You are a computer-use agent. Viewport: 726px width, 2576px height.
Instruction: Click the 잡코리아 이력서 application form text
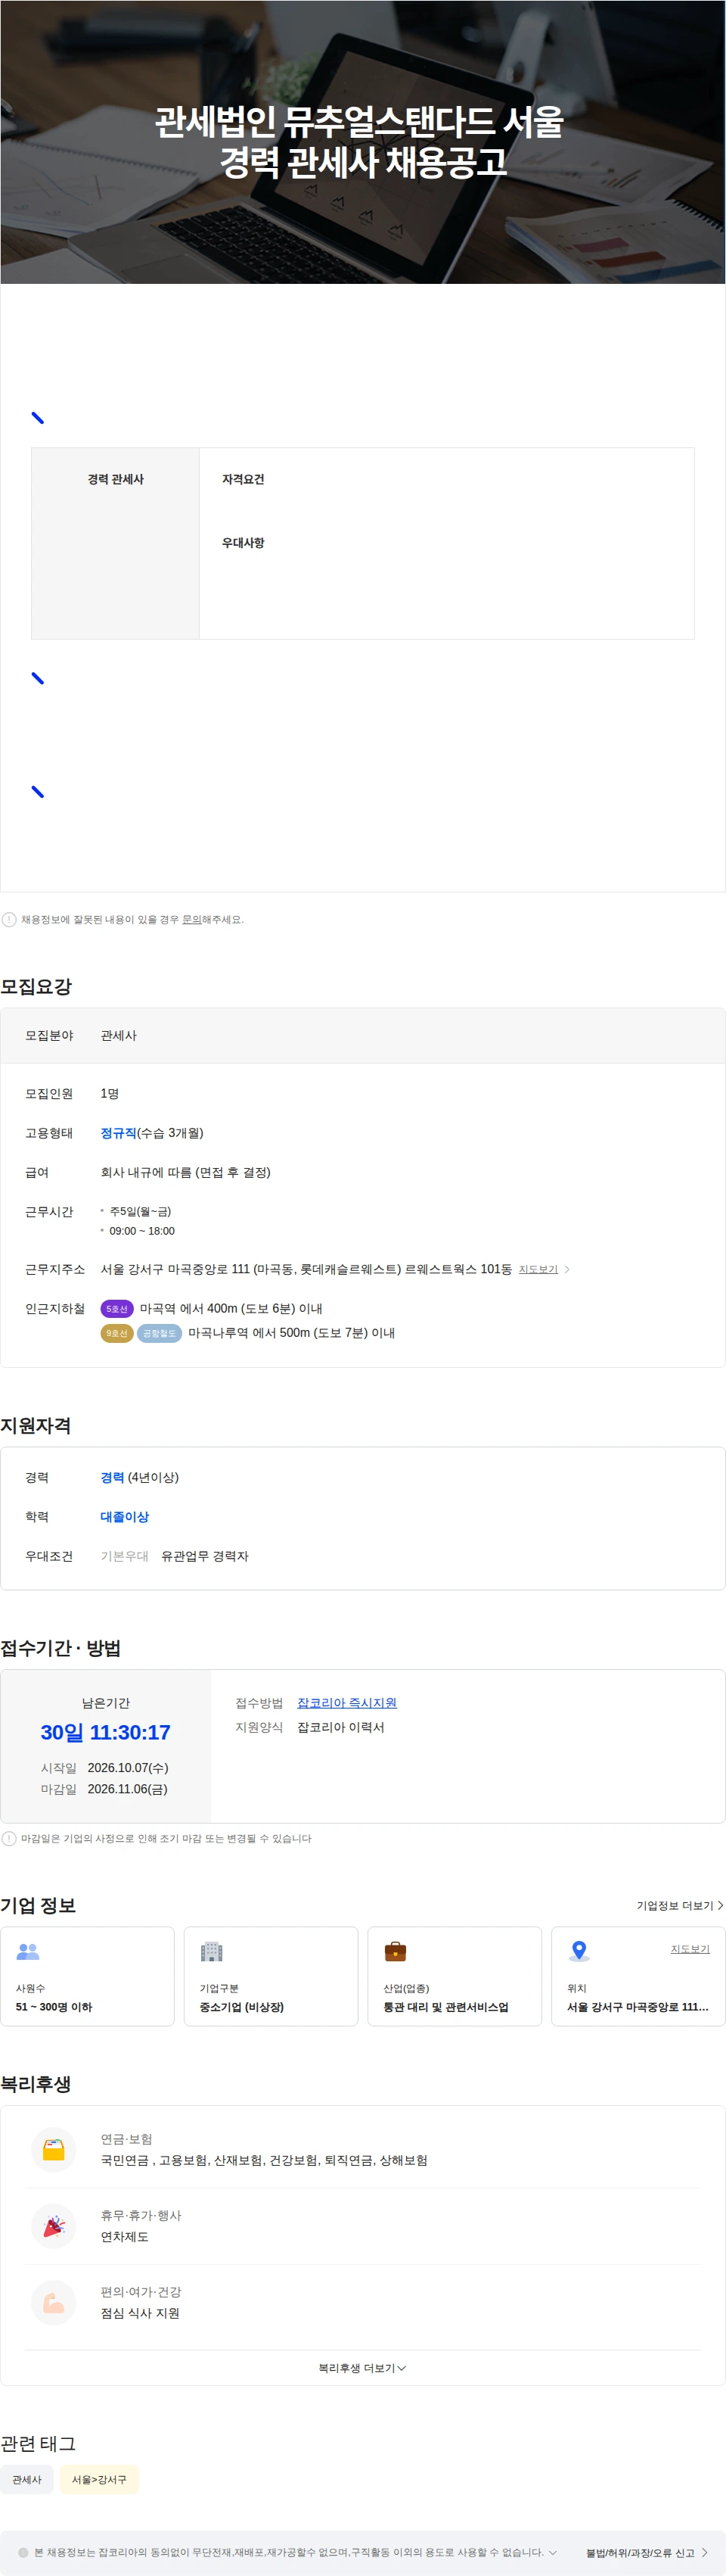pyautogui.click(x=340, y=1727)
